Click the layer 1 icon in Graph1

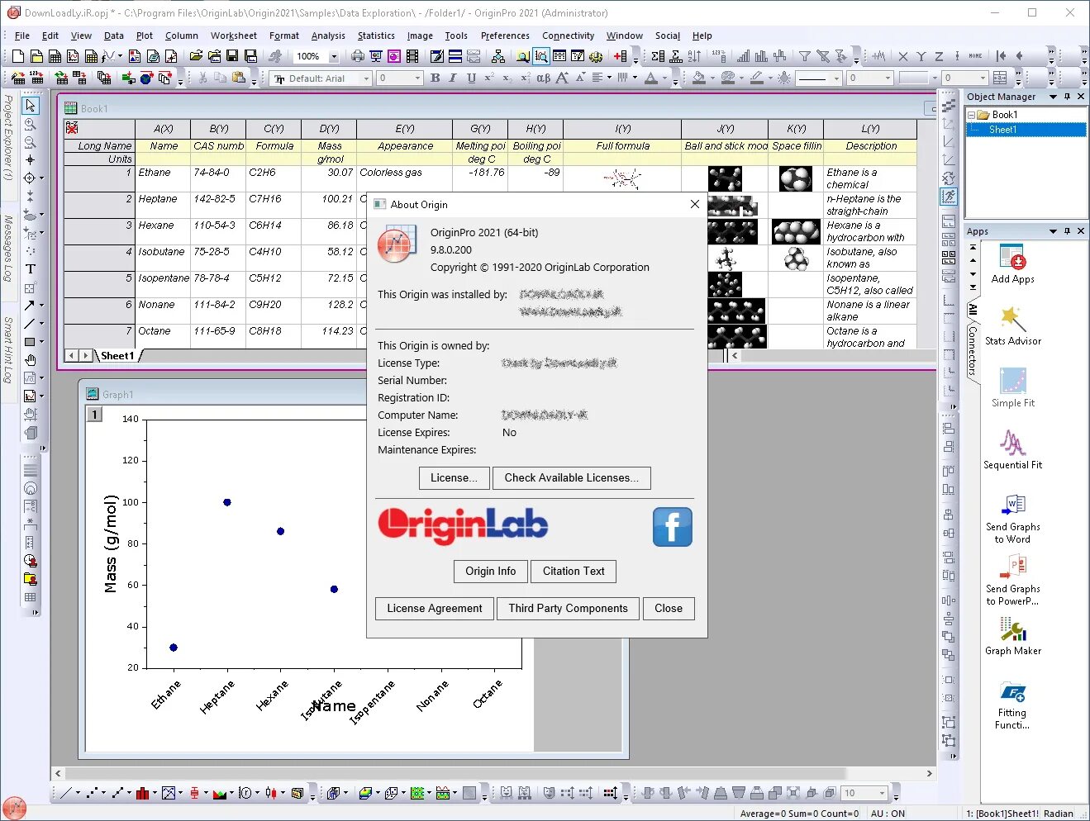point(95,415)
